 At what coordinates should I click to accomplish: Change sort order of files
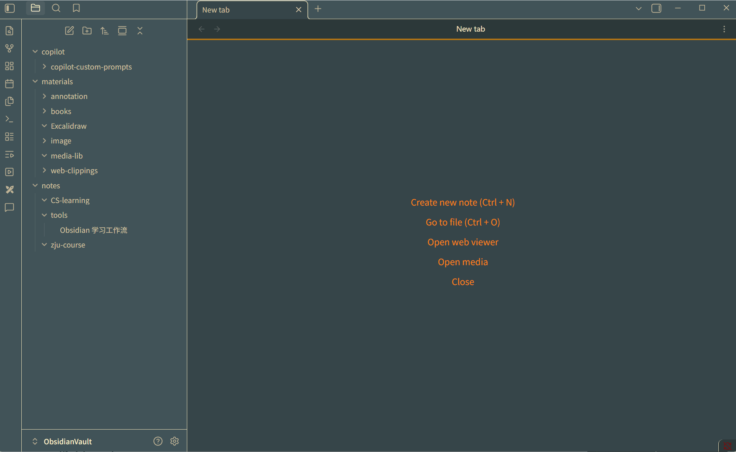point(104,31)
